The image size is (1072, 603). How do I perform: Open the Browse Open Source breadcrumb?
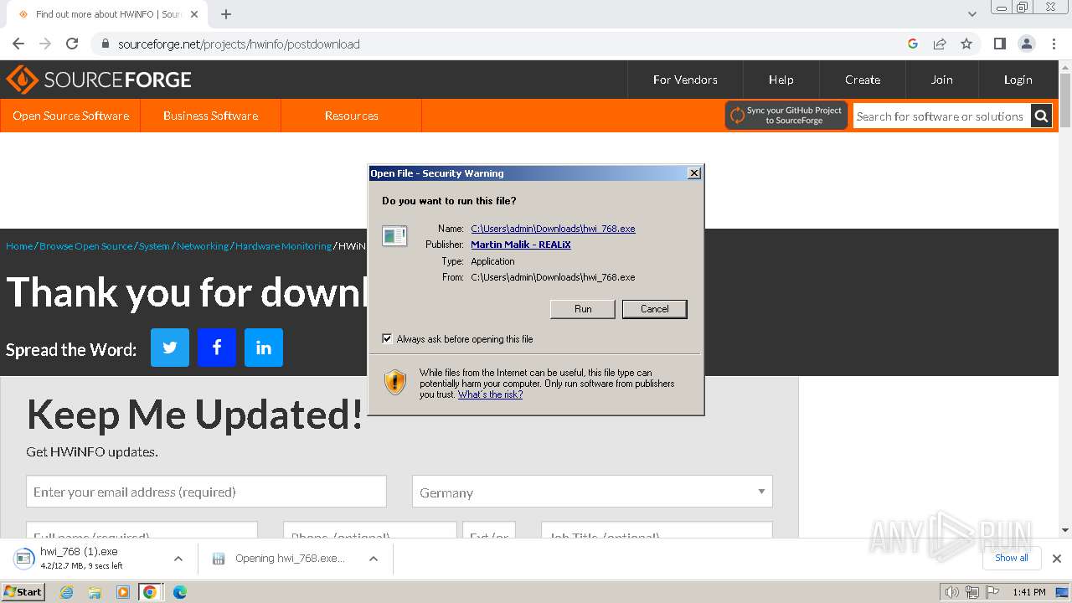point(85,246)
